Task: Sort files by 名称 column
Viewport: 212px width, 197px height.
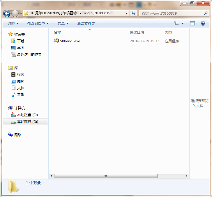Action: (x=57, y=32)
